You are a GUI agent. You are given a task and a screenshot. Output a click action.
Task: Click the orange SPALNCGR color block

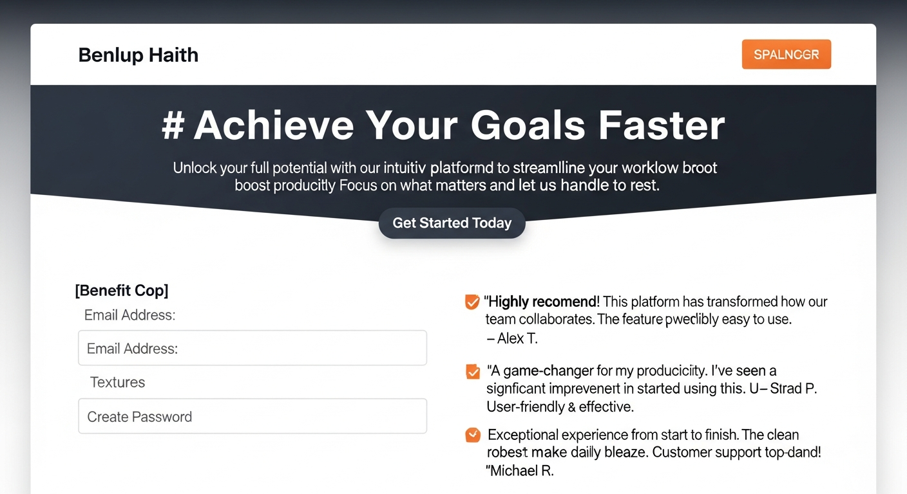coord(786,54)
